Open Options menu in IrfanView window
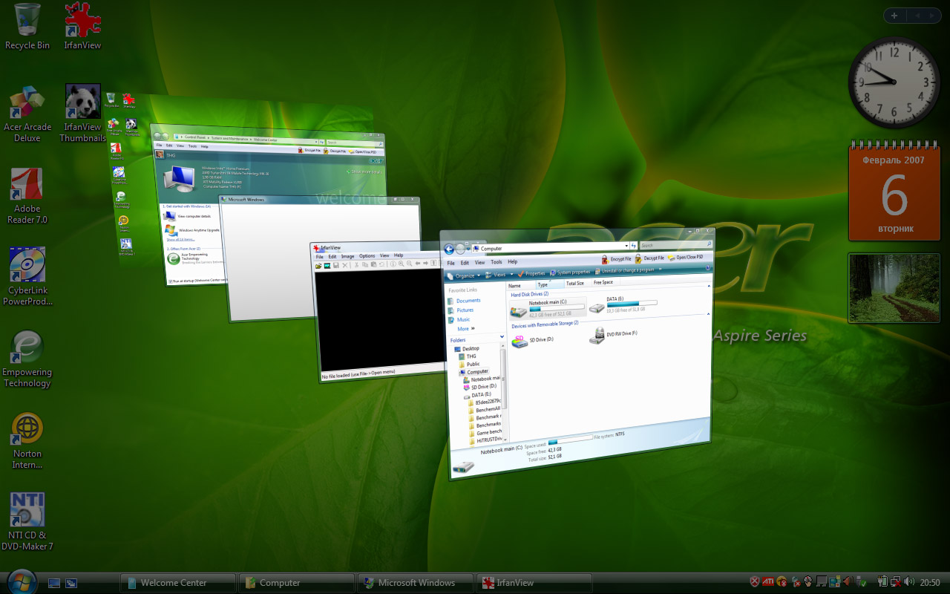 (x=367, y=256)
